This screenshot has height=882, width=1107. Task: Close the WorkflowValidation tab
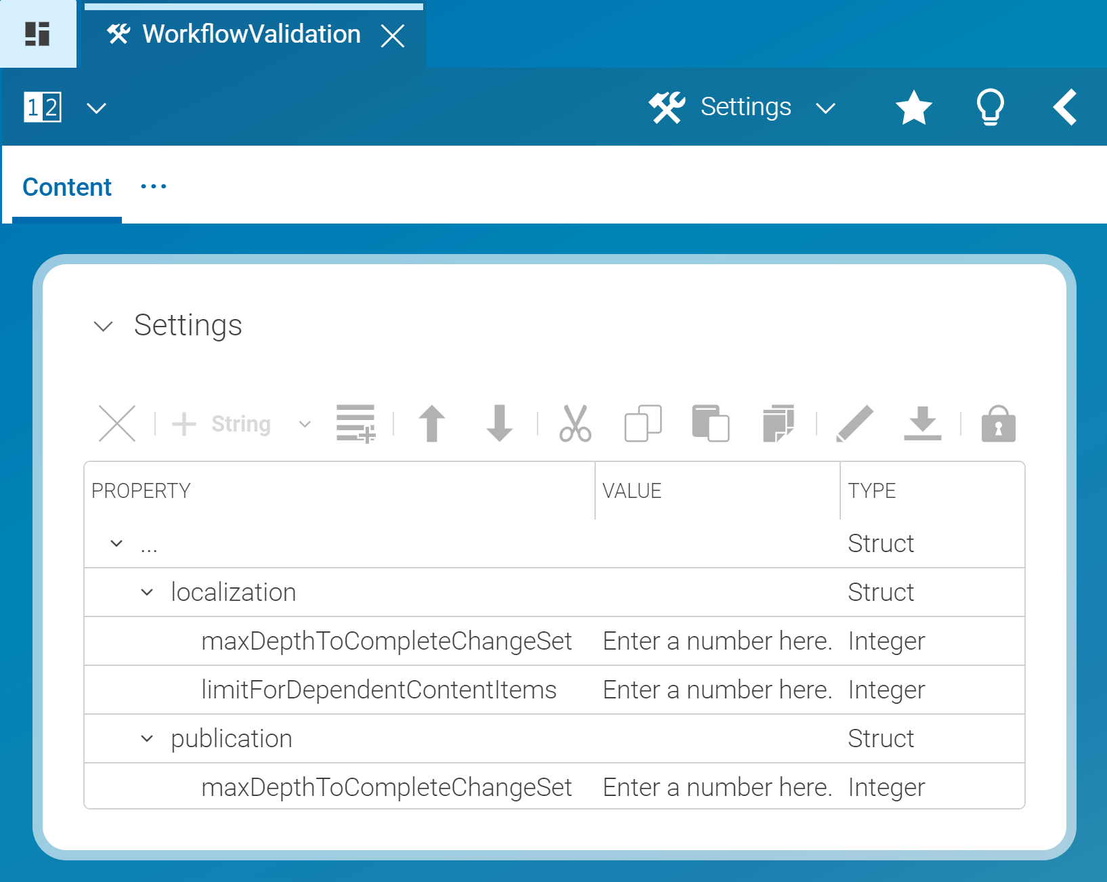point(393,35)
